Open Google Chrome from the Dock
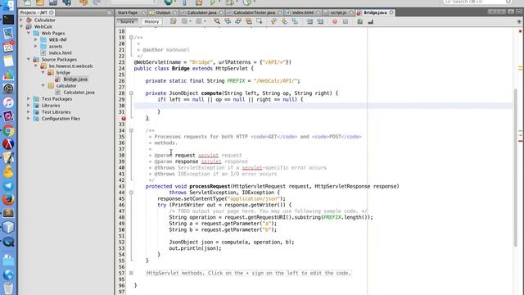 (8, 130)
